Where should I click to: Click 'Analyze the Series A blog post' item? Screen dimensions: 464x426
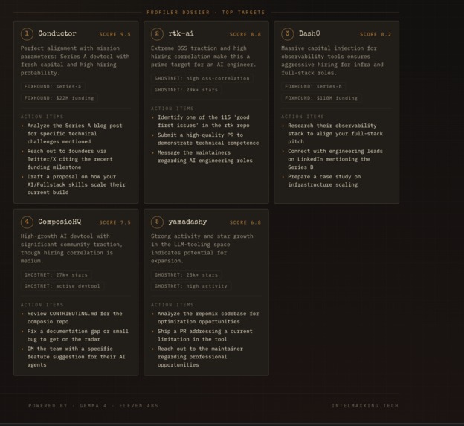pyautogui.click(x=75, y=133)
